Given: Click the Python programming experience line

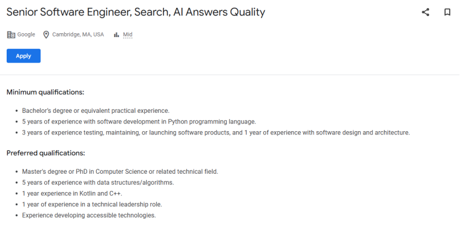Looking at the screenshot, I should coord(139,122).
